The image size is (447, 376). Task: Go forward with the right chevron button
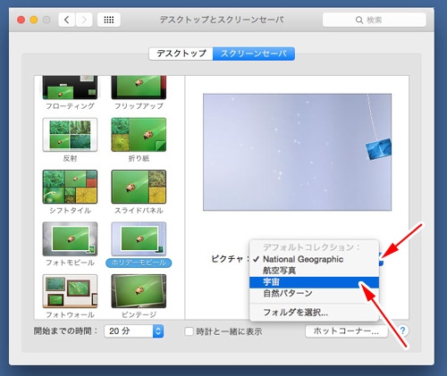click(x=84, y=20)
